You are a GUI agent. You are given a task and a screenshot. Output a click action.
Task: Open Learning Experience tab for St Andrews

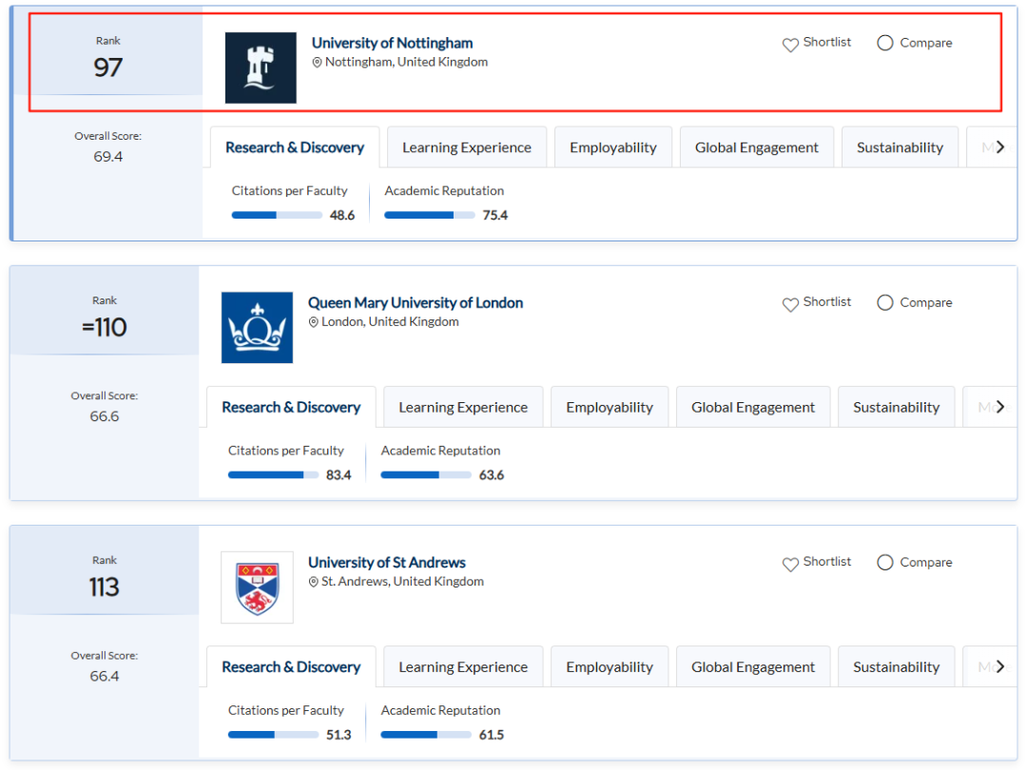[x=463, y=666]
